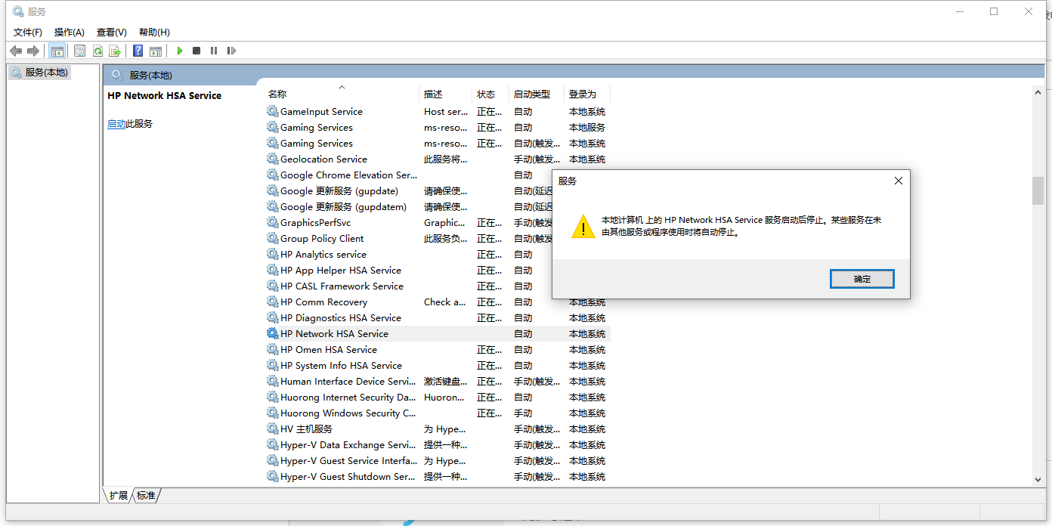Toggle the console tree pane icon

point(57,51)
